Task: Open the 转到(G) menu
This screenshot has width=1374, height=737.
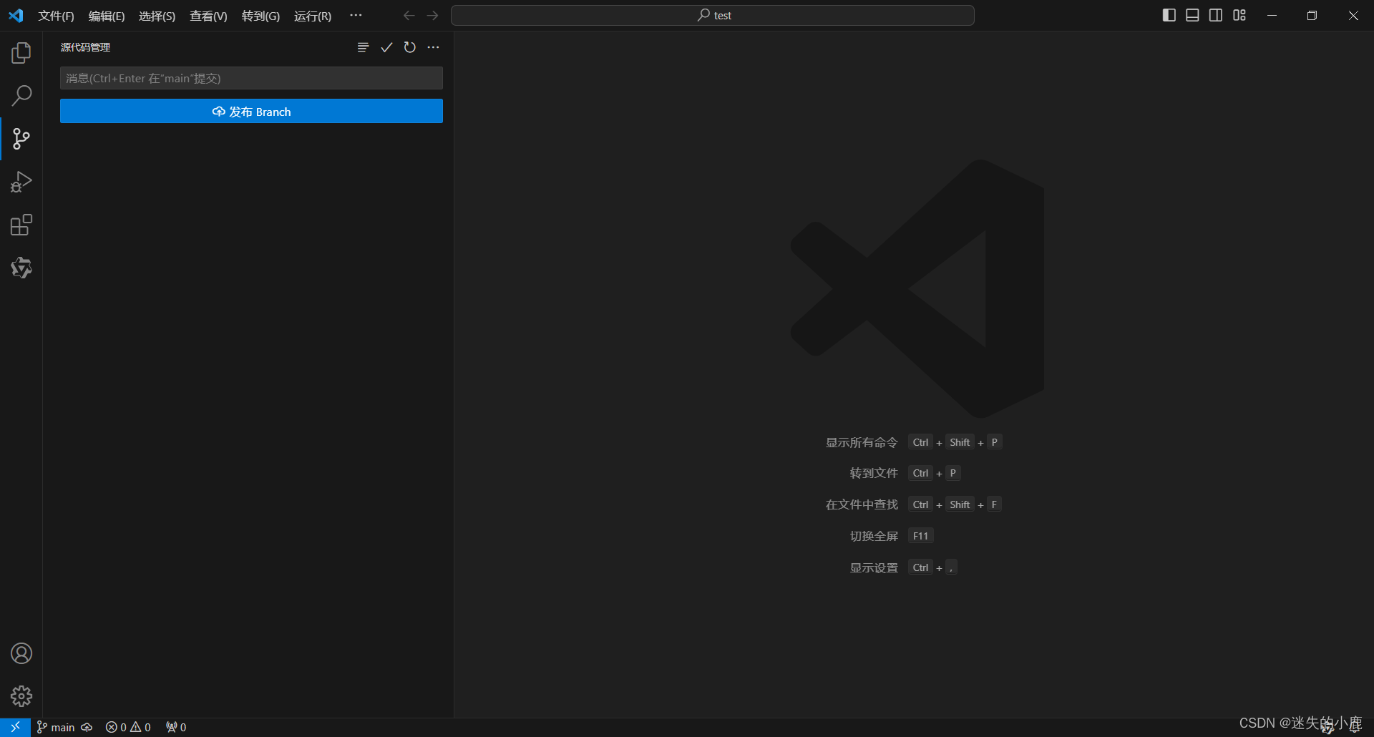Action: point(260,16)
